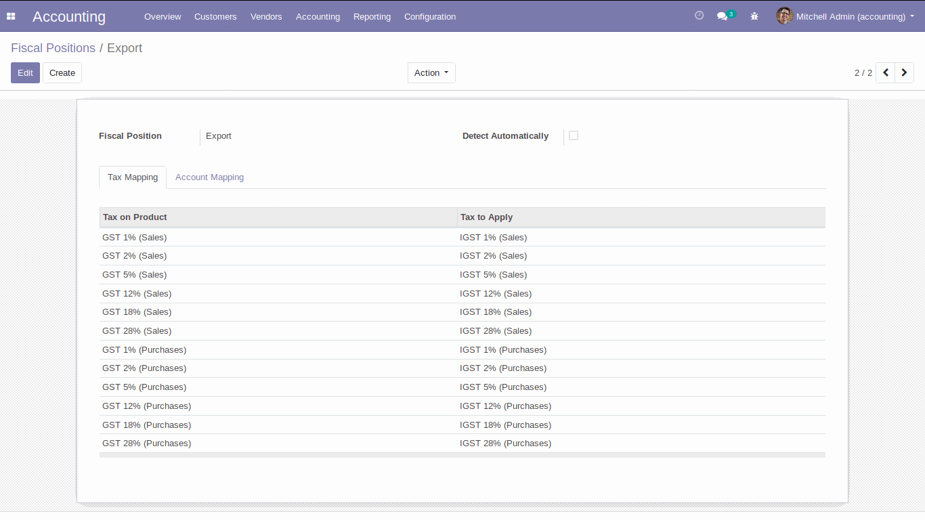
Task: Click the Export breadcrumb title
Action: 125,48
